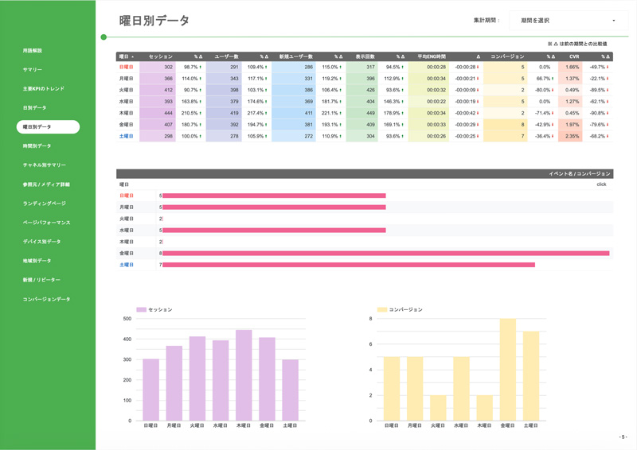Go to ランディングページ report

[x=45, y=204]
